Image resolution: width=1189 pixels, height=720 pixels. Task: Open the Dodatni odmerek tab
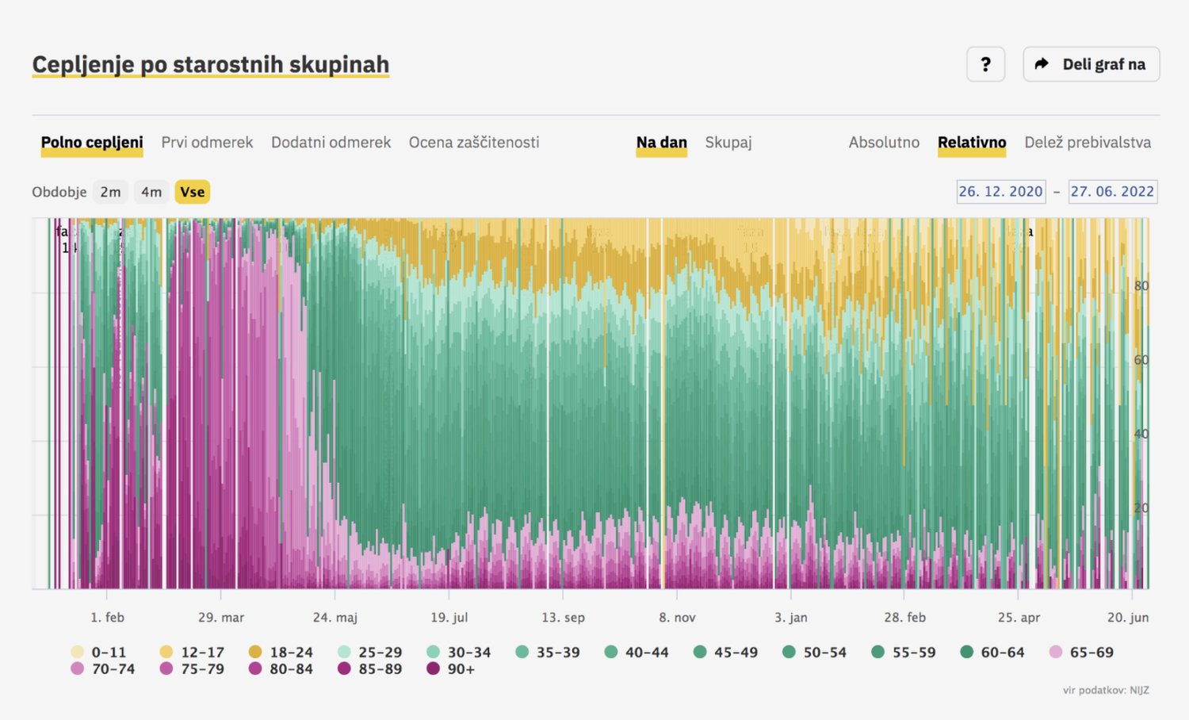click(x=331, y=143)
